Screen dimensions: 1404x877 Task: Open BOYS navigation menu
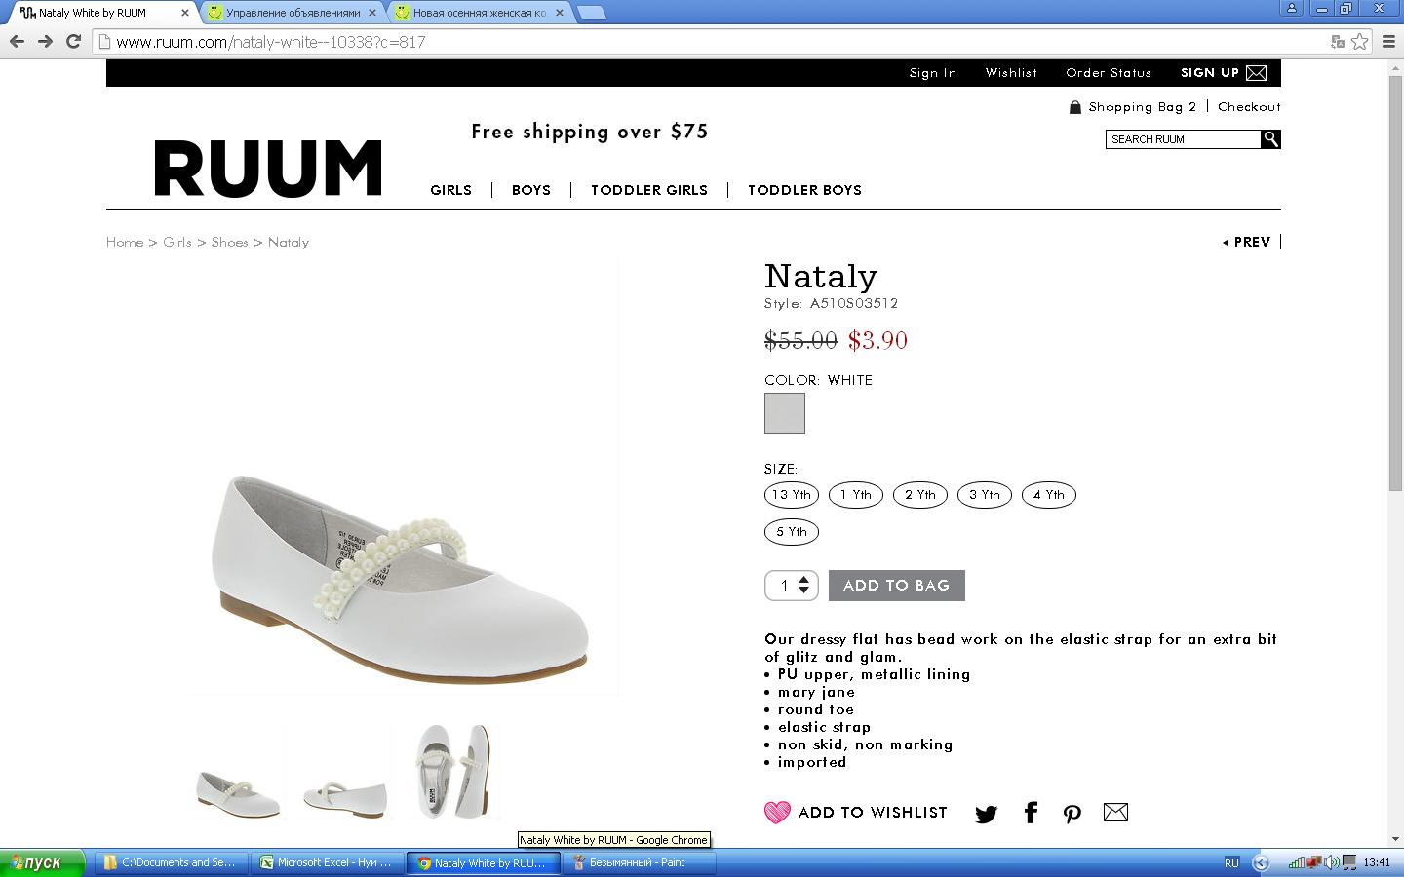pyautogui.click(x=531, y=190)
